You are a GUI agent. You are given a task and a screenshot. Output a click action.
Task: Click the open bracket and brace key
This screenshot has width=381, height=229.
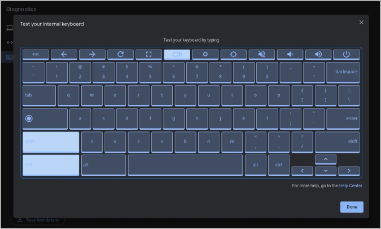[x=303, y=95]
